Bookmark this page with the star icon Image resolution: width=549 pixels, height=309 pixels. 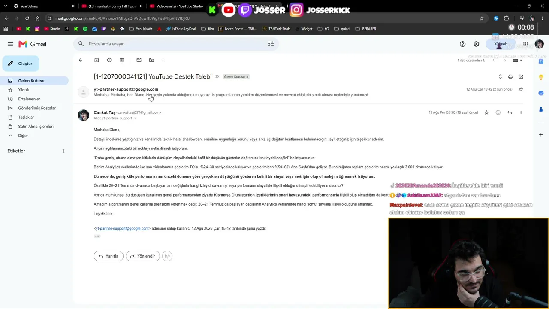[482, 18]
